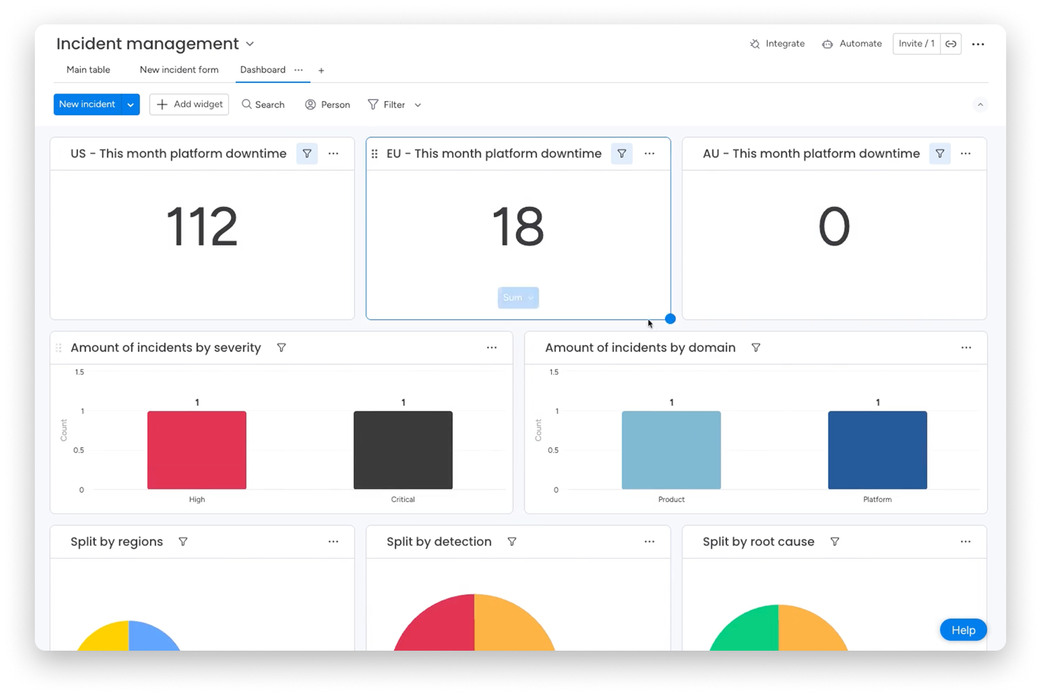Image resolution: width=1041 pixels, height=696 pixels.
Task: Click the Add widget button
Action: 189,105
